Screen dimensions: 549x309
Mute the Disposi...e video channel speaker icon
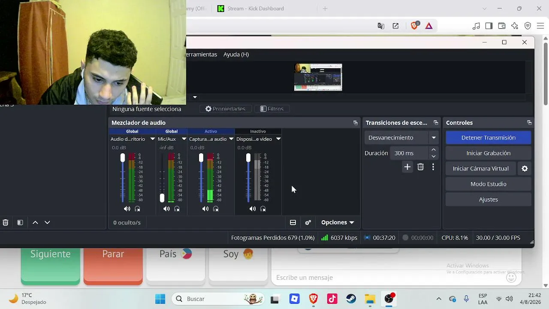click(253, 209)
